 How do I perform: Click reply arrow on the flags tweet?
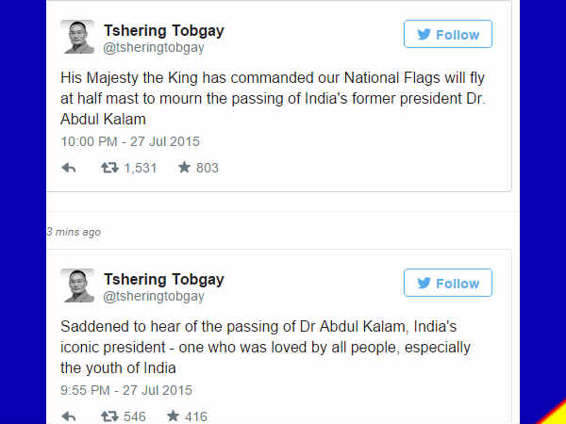tap(69, 168)
